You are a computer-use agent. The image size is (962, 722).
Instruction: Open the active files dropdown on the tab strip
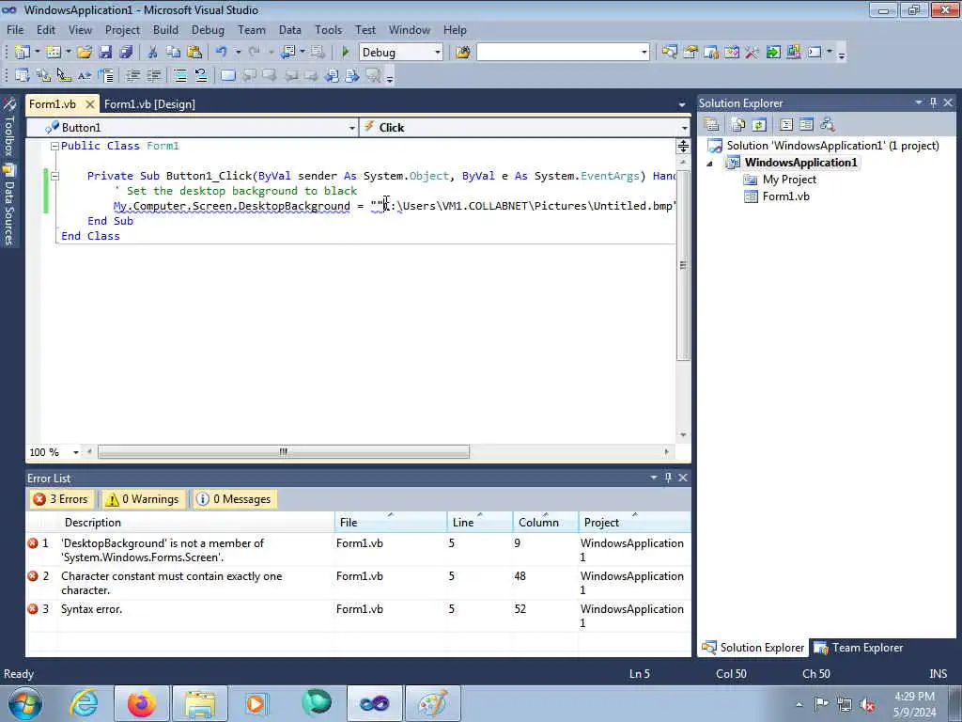[x=682, y=105]
